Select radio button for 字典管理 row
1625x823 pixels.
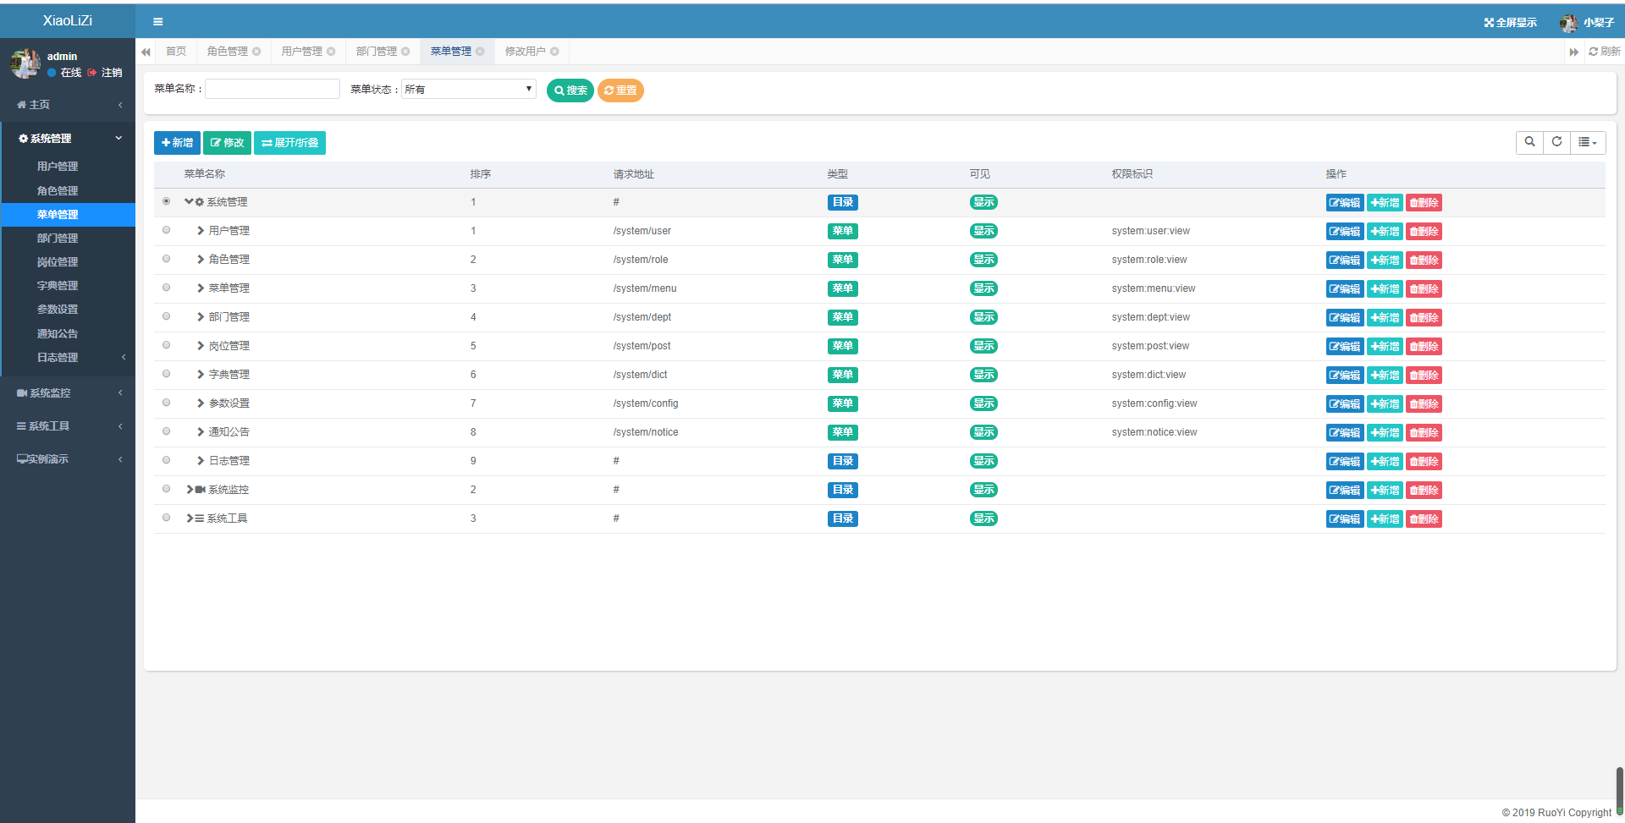pyautogui.click(x=166, y=374)
